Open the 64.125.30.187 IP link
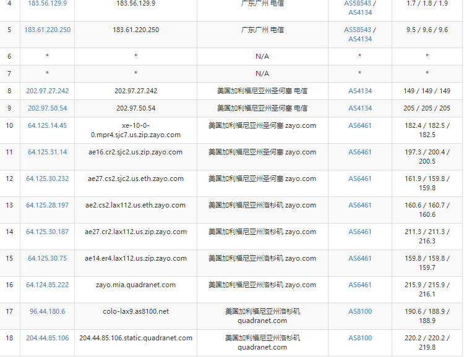 [48, 232]
